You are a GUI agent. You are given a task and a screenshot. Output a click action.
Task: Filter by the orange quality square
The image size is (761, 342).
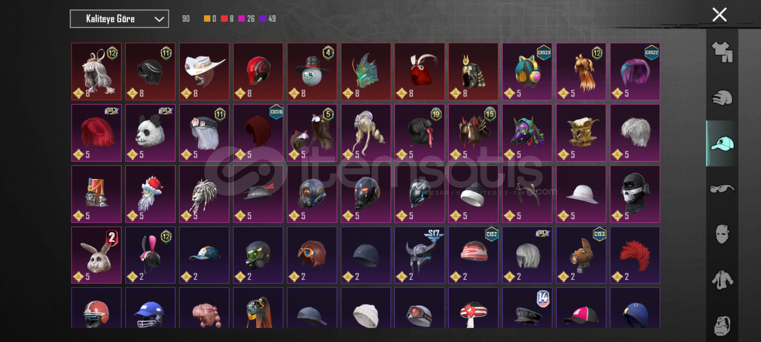(x=207, y=19)
